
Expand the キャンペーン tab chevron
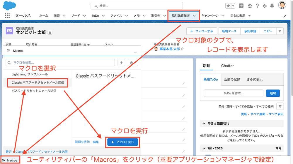[223, 16]
